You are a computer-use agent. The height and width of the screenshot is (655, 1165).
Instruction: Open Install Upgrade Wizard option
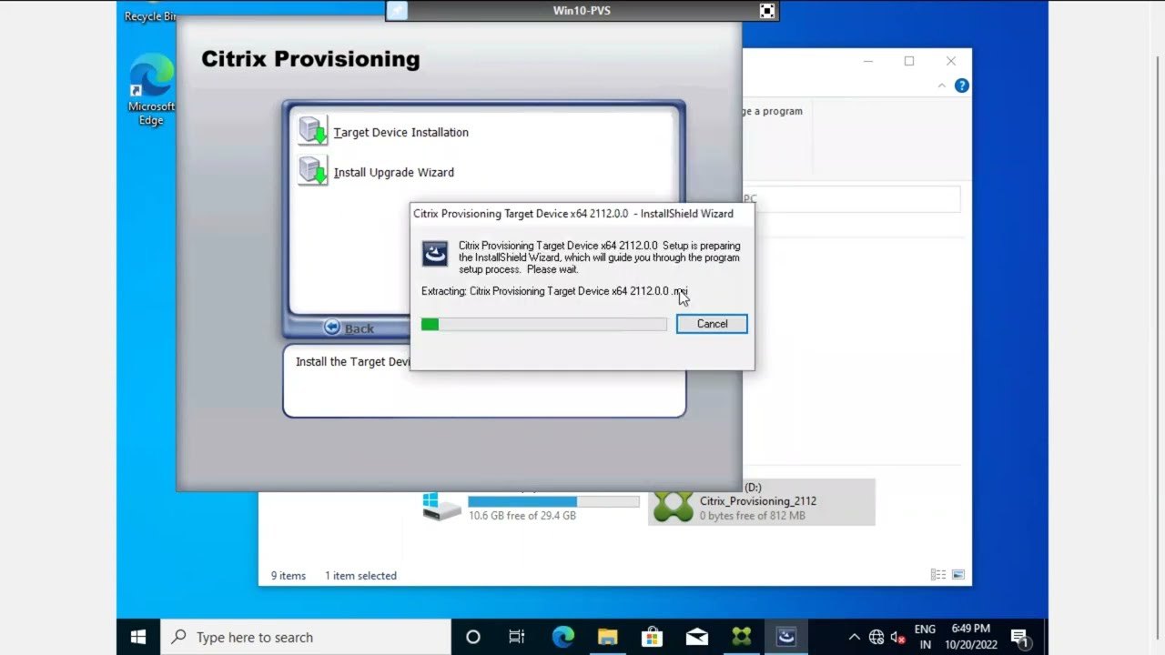(393, 172)
